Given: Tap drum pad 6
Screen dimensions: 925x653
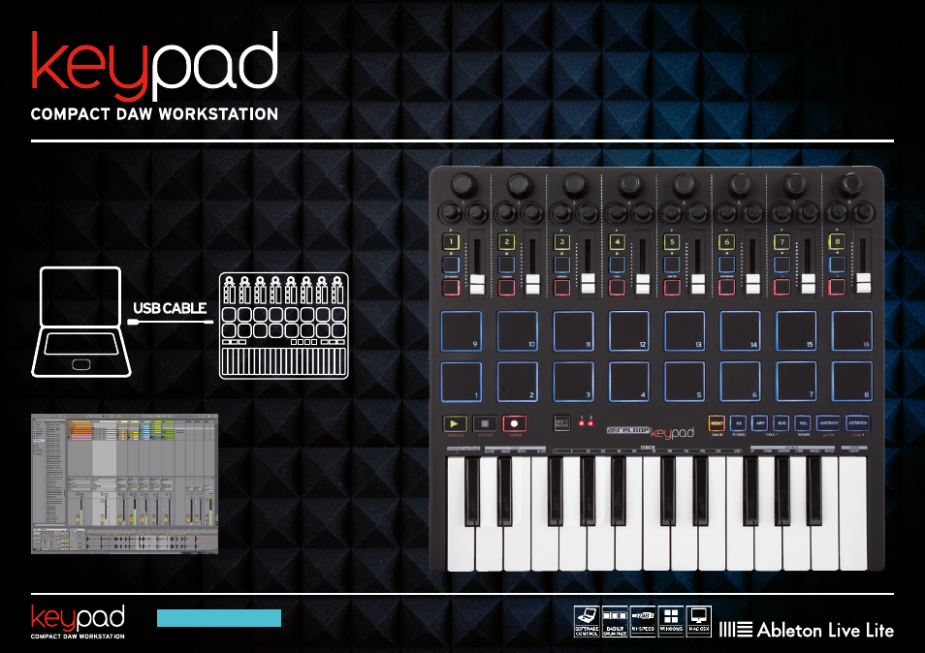Looking at the screenshot, I should [x=741, y=382].
